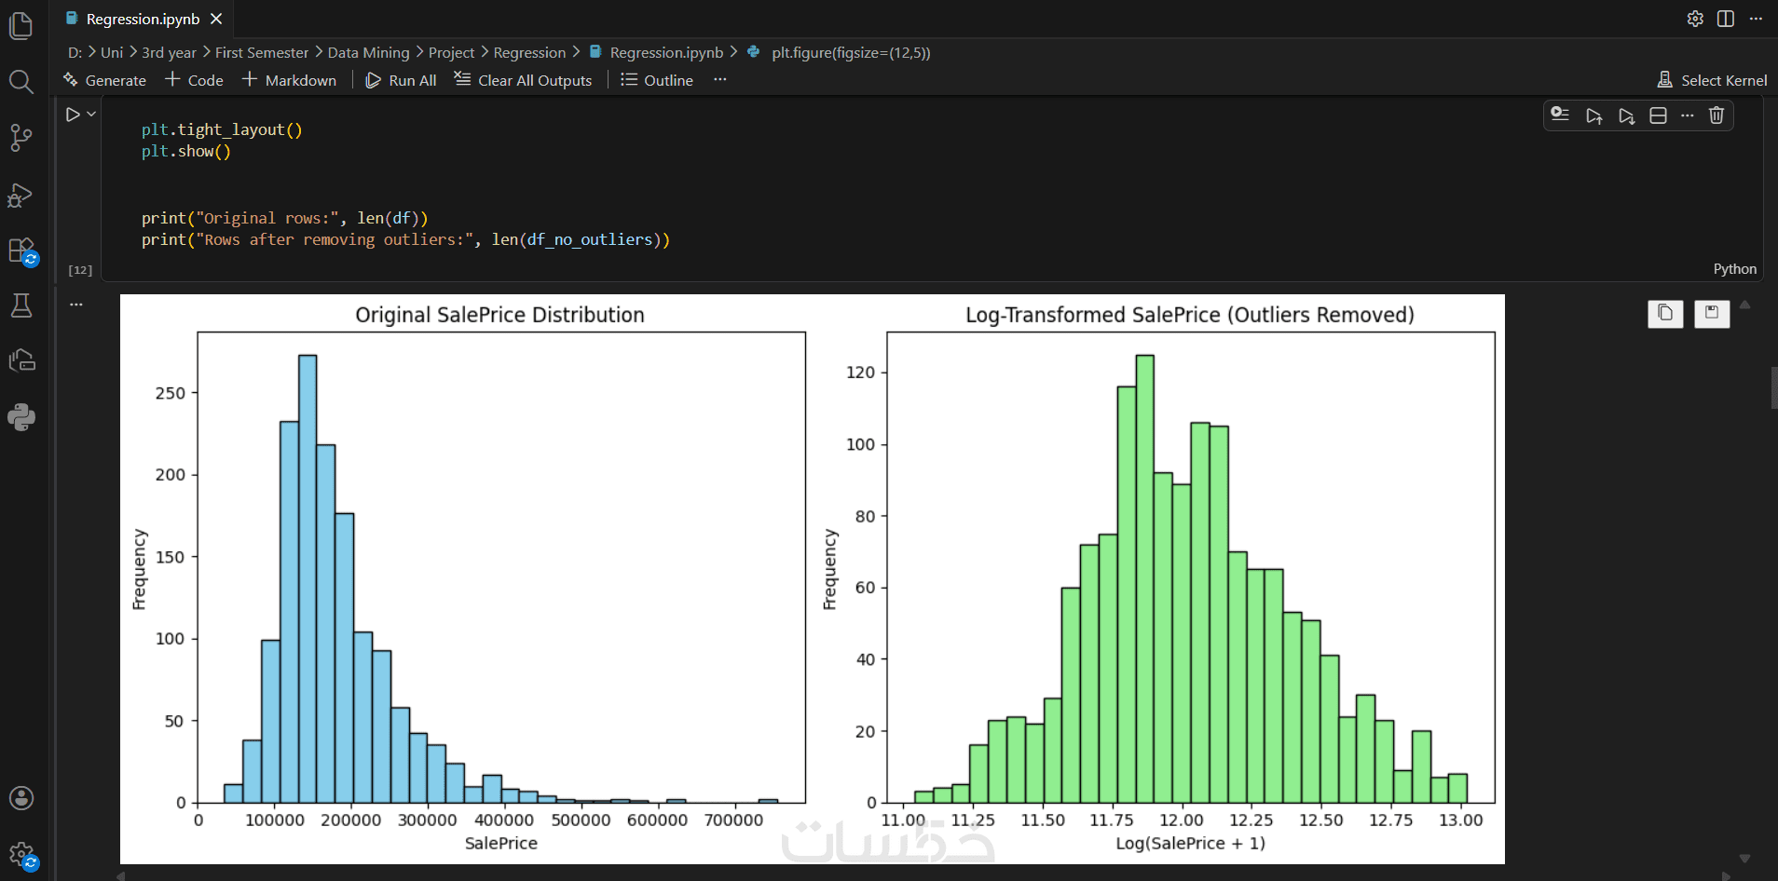The width and height of the screenshot is (1778, 881).
Task: Copy the plot output image to the clipboard
Action: click(x=1665, y=314)
